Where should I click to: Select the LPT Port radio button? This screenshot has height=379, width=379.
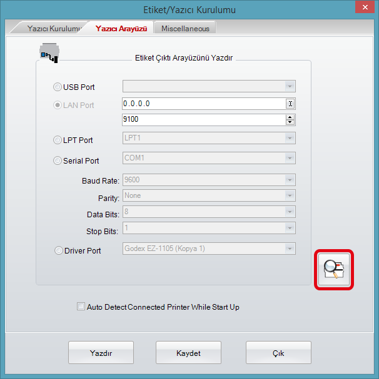(x=58, y=140)
